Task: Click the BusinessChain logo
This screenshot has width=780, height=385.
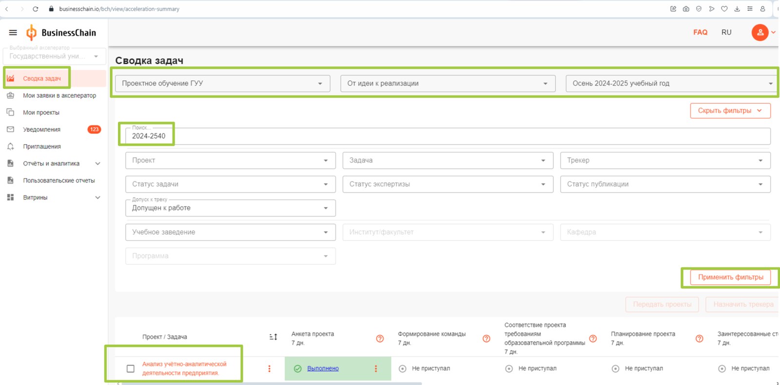Action: [x=61, y=33]
